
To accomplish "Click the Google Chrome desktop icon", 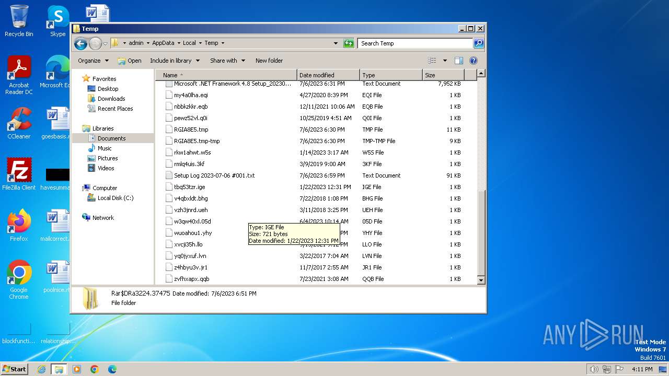I will click(x=19, y=280).
